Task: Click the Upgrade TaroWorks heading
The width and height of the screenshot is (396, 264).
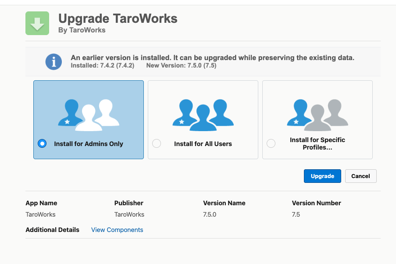Action: point(118,18)
